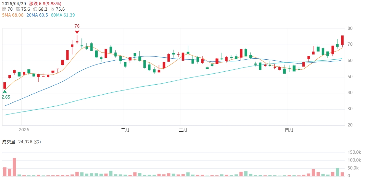Screen dimensions: 366x178
Task: Click the red 76 high price annotation
Action: click(x=77, y=26)
